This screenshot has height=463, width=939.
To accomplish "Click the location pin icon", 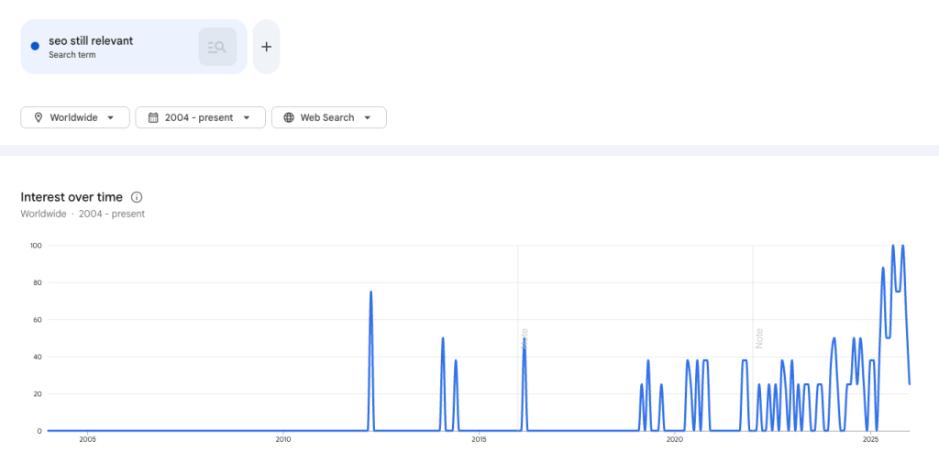I will pos(39,117).
